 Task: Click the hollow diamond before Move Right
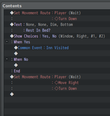56,83
